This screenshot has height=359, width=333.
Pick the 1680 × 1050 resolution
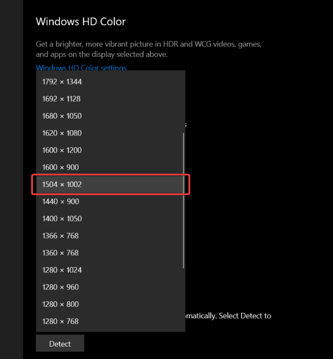[62, 116]
